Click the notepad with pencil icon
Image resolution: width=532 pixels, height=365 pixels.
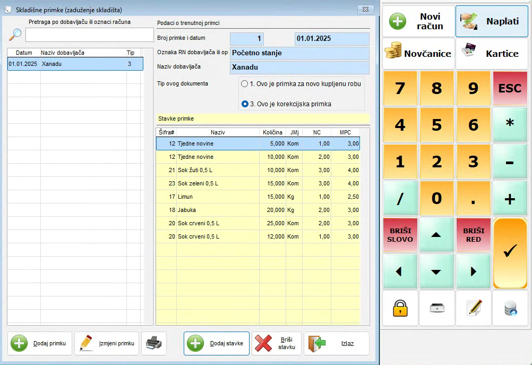[x=473, y=308]
